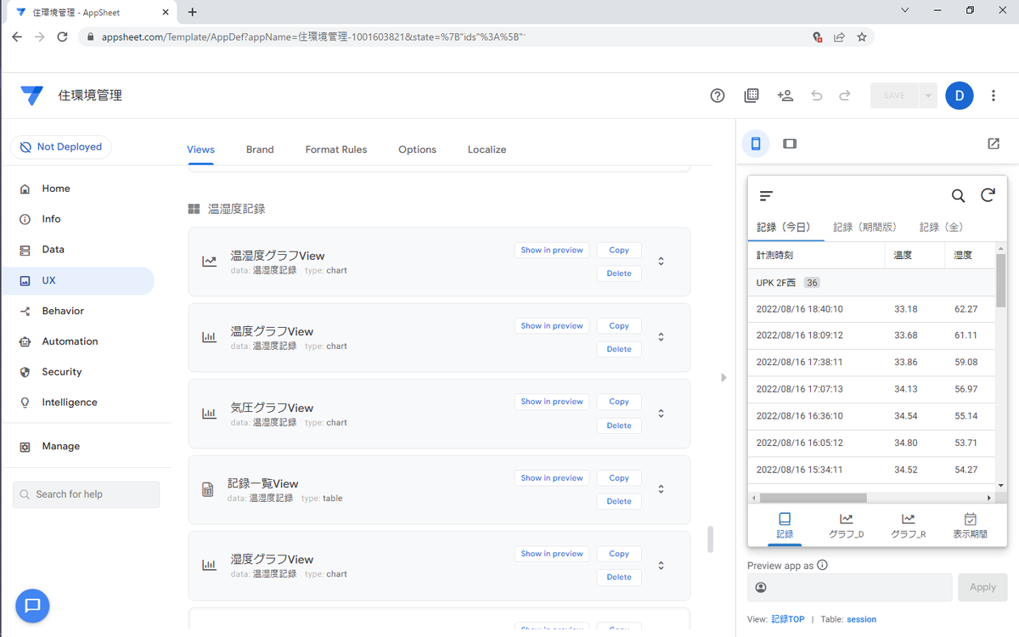Expand the 気圧グラフView view settings
The height and width of the screenshot is (637, 1019).
pyautogui.click(x=661, y=414)
